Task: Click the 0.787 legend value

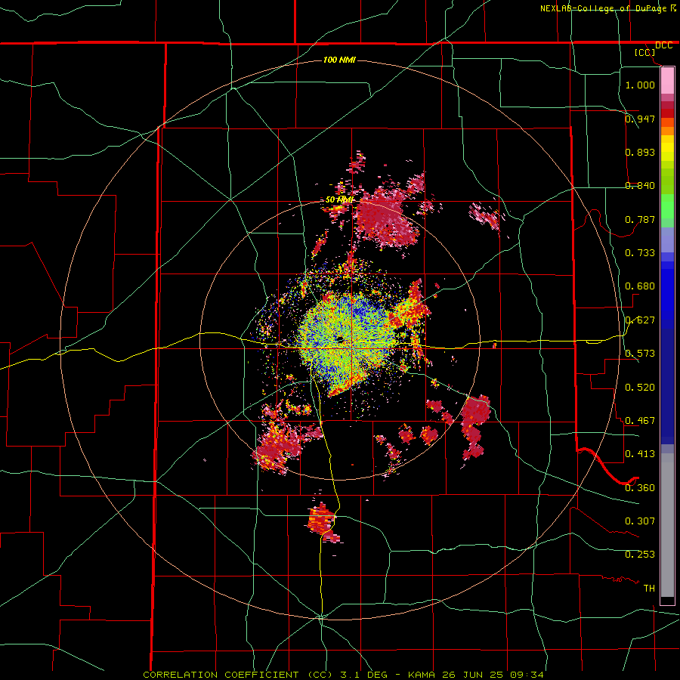Action: tap(640, 219)
